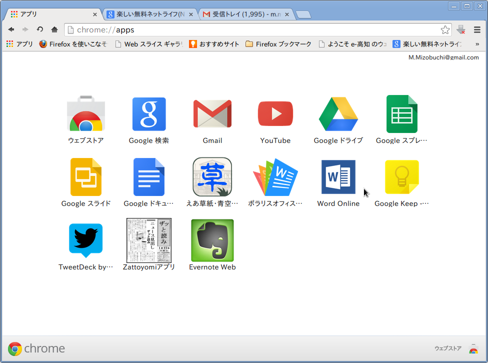
Task: Bookmark this page with the star icon
Action: coord(445,30)
